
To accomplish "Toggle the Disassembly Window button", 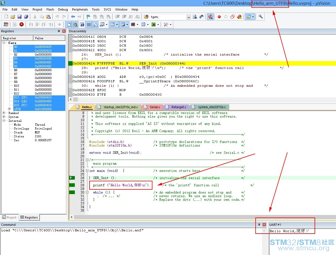I will [75, 24].
